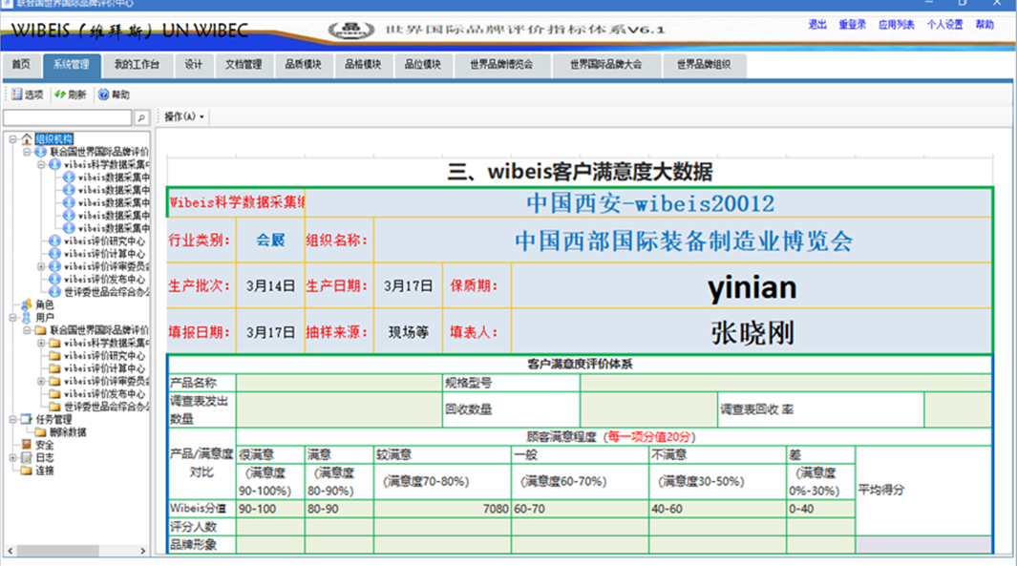Click the globe icon of wibeis评价计算中心
1017x566 pixels.
click(x=55, y=254)
